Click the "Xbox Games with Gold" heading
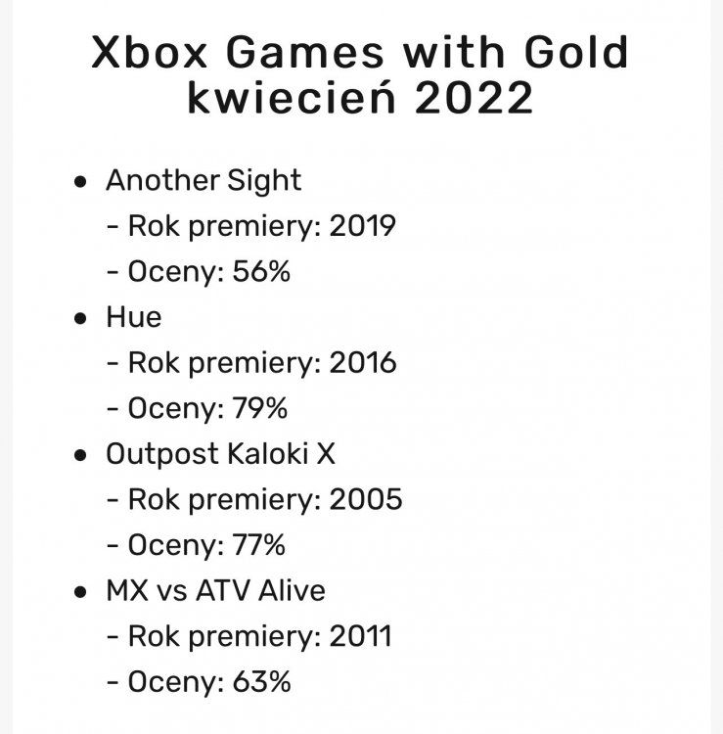The width and height of the screenshot is (723, 734). pos(360,54)
